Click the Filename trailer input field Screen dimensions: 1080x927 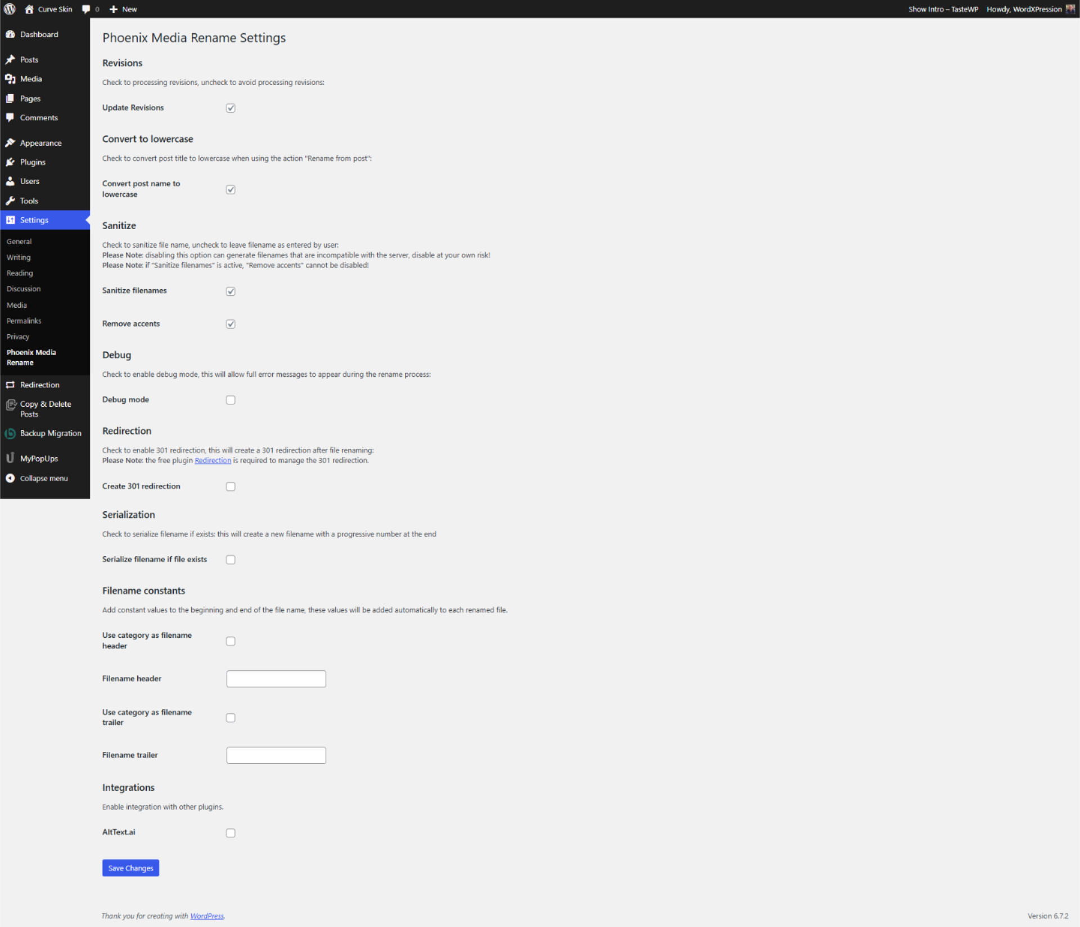click(276, 755)
